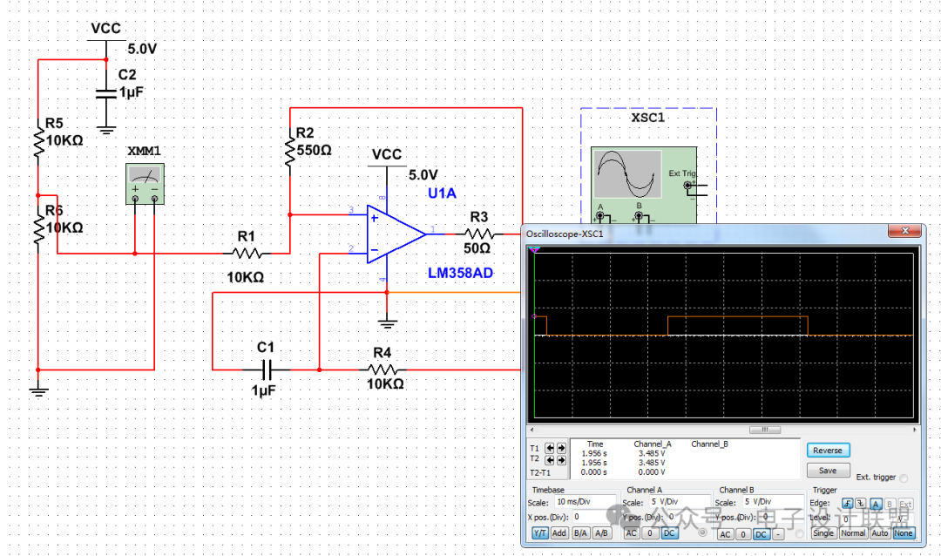This screenshot has height=556, width=941.
Task: Select trigger source B
Action: coord(890,503)
